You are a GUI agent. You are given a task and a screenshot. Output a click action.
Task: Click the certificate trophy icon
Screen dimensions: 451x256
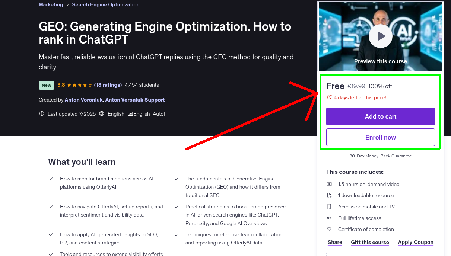(329, 229)
